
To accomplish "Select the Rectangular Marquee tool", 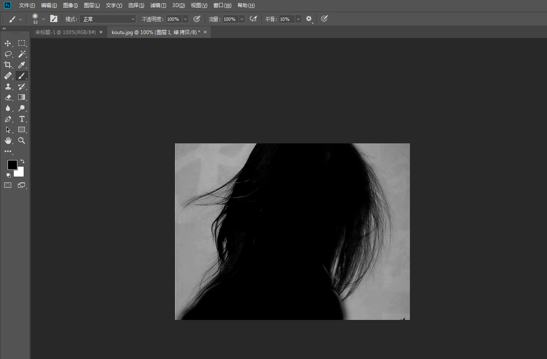I will 22,43.
